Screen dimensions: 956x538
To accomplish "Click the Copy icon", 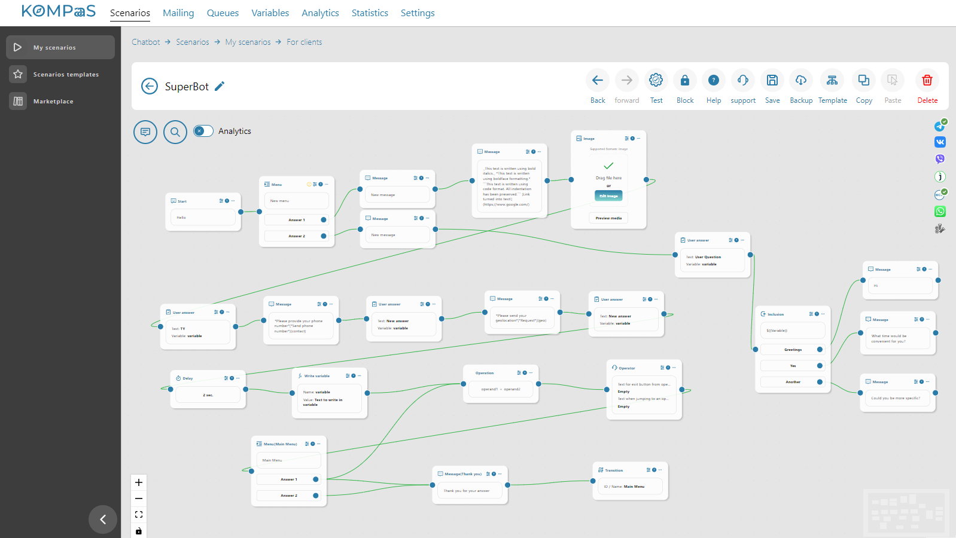I will (x=864, y=80).
